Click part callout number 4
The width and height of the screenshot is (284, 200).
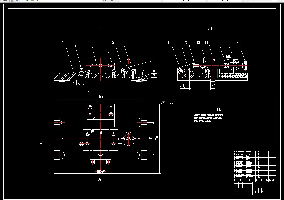[x=104, y=43]
